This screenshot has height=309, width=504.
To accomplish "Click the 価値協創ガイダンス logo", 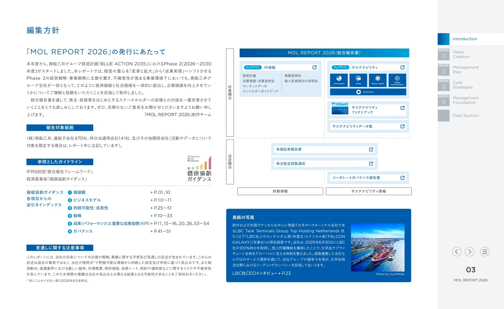I will (x=199, y=168).
